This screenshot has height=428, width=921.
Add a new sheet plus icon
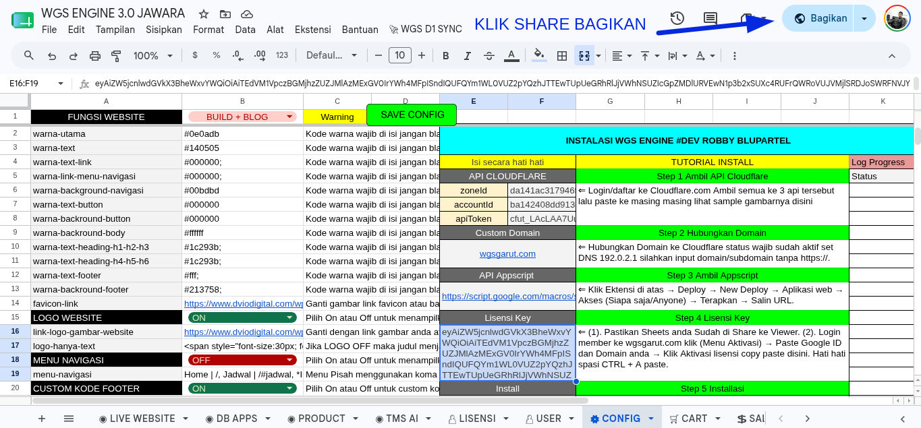tap(42, 419)
